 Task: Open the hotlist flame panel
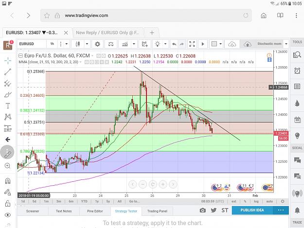[297, 103]
